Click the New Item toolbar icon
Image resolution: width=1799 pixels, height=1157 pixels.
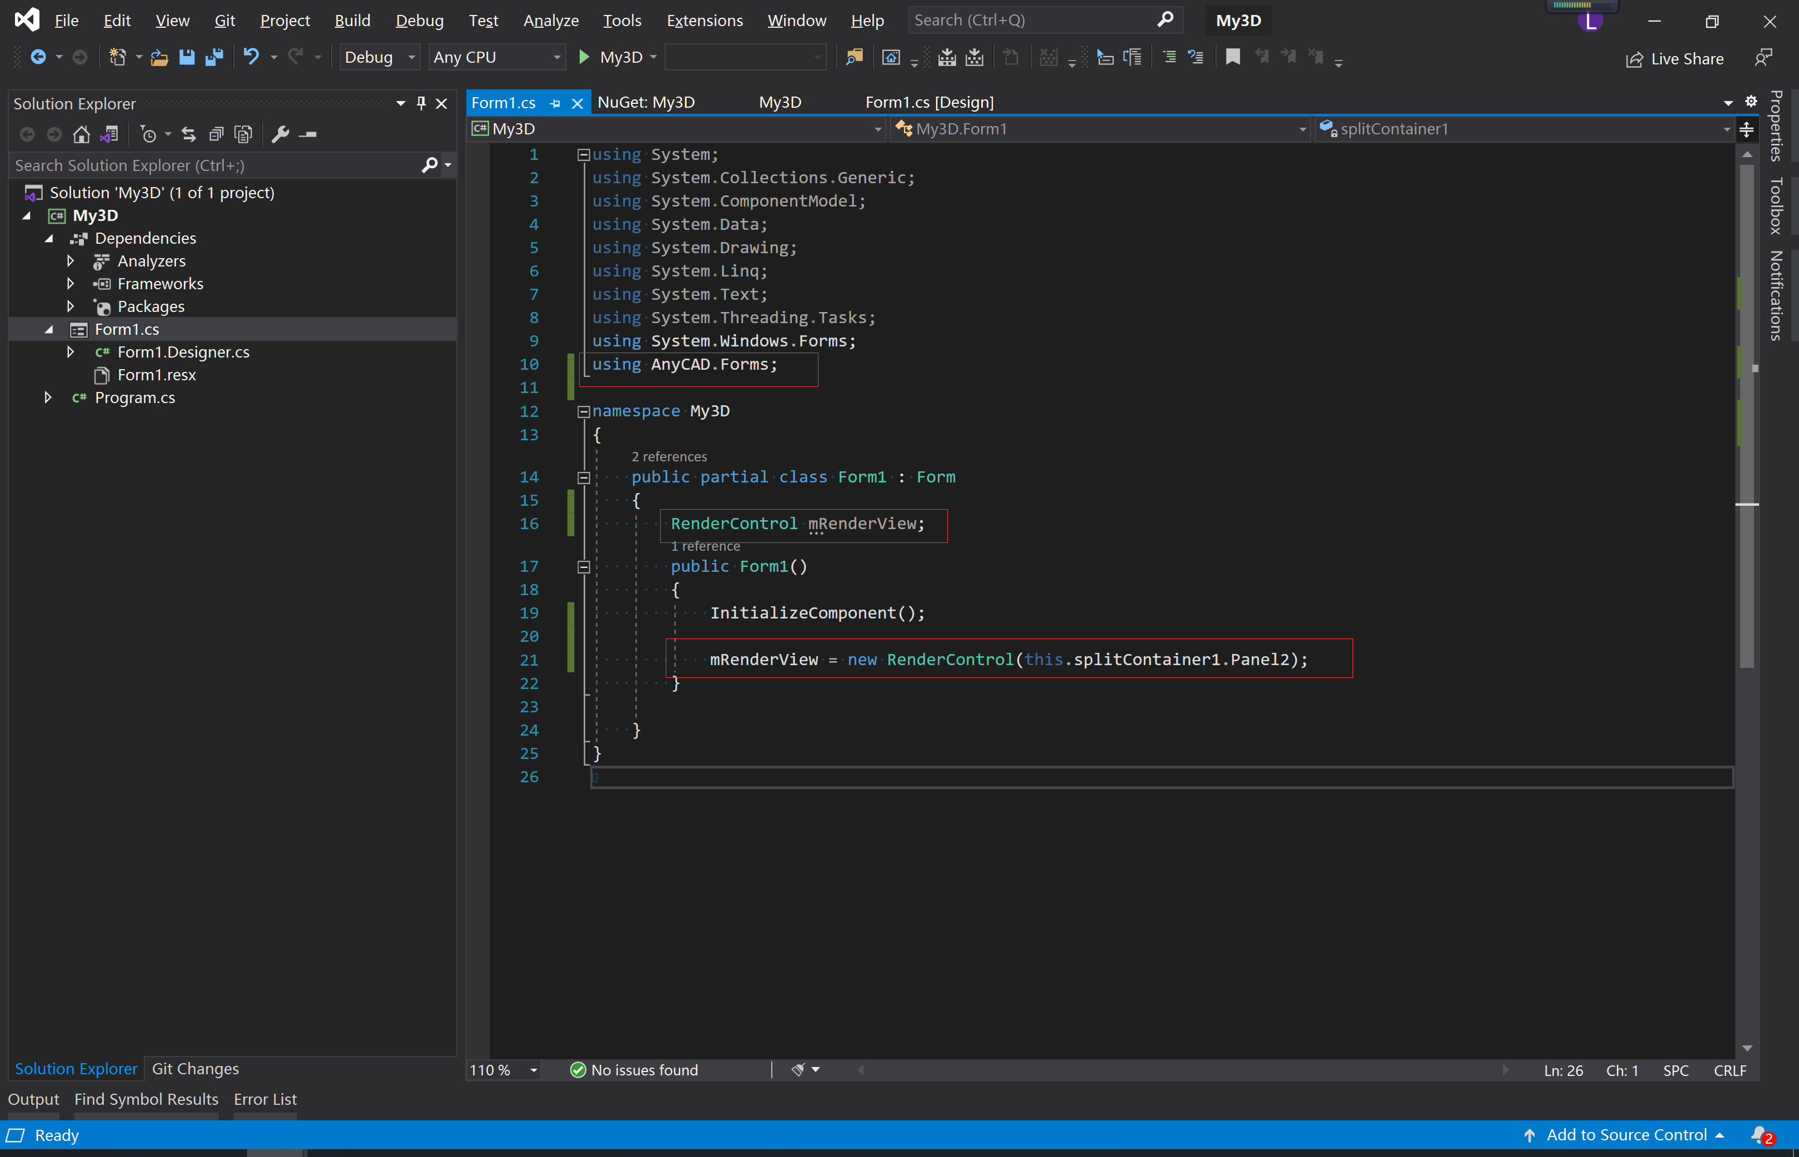(118, 57)
